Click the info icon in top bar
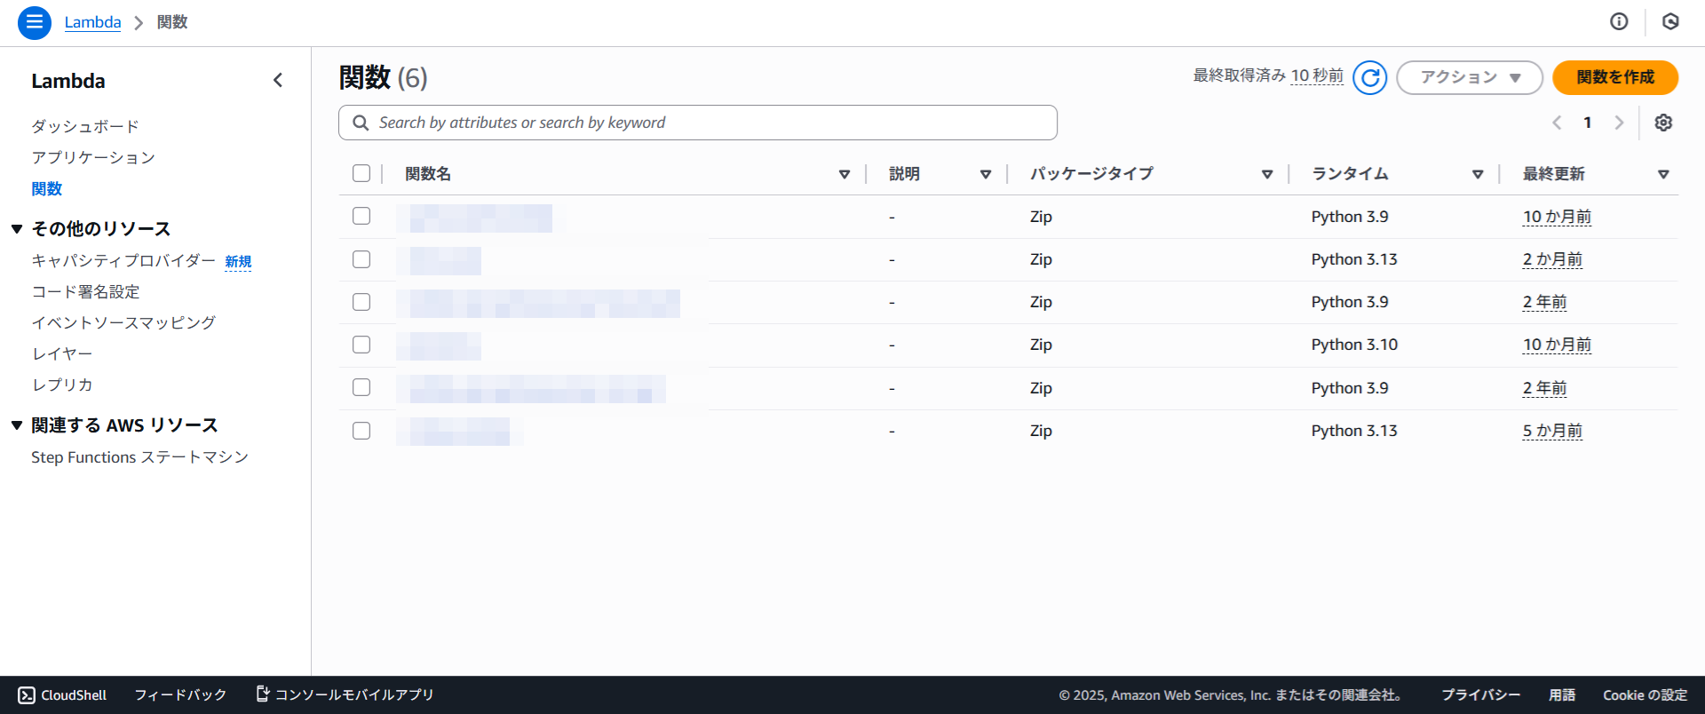Screen dimensions: 1705x714 (x=1619, y=22)
